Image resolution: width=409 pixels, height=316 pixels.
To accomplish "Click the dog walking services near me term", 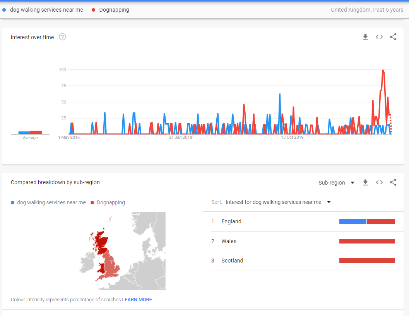I will pos(46,10).
